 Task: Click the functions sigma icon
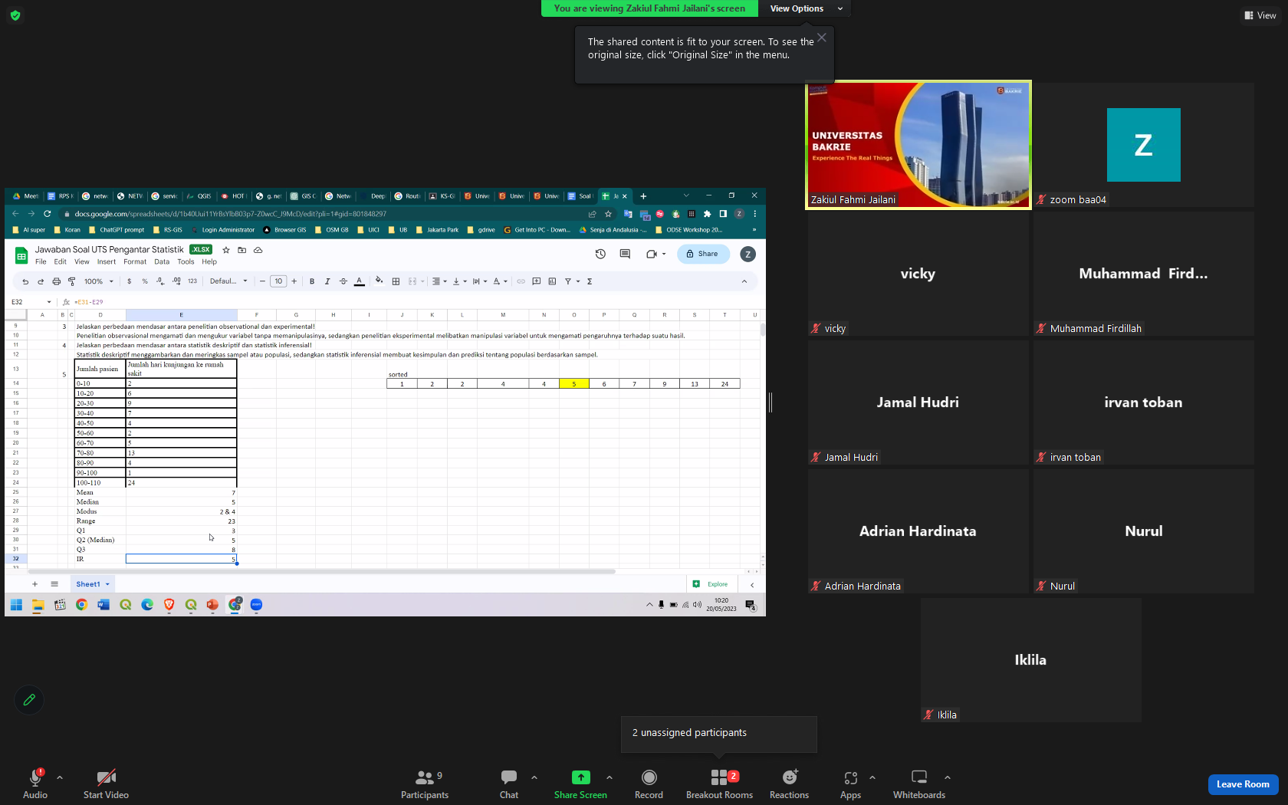(x=590, y=281)
